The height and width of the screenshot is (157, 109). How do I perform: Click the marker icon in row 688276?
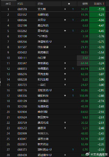click(x=65, y=74)
